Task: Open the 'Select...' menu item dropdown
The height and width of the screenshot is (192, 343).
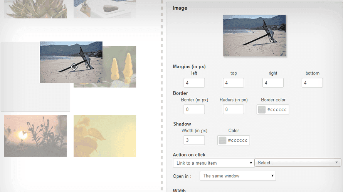Action: click(298, 163)
